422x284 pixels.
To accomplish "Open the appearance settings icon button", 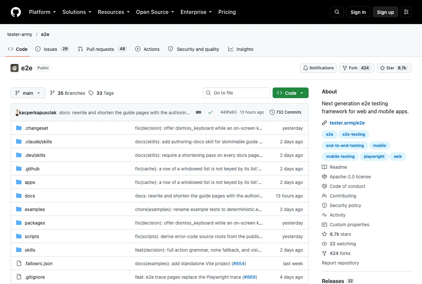I will 406,12.
